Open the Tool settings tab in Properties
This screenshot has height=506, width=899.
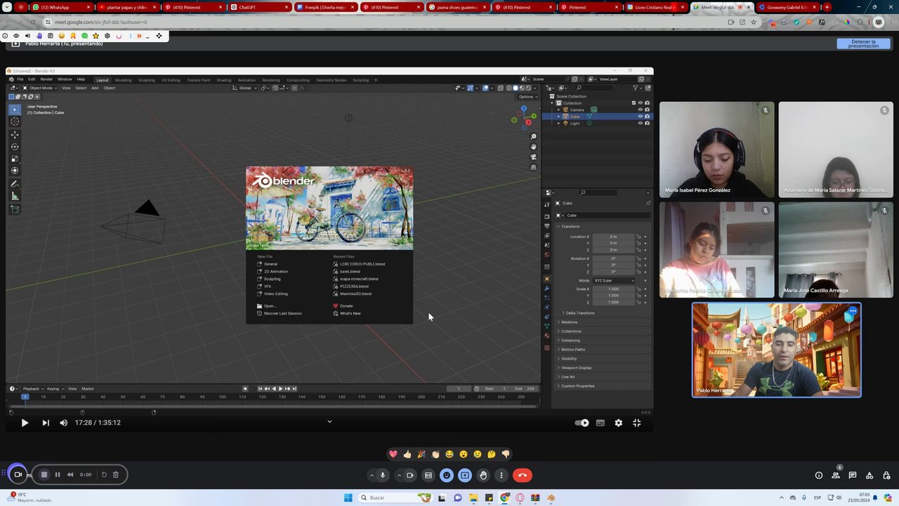pos(547,204)
